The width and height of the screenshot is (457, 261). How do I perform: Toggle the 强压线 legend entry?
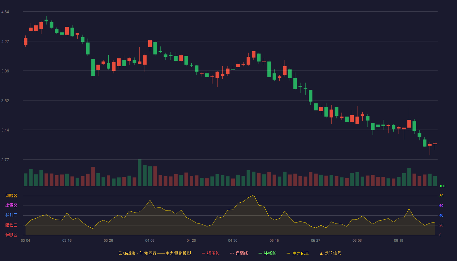(x=211, y=253)
